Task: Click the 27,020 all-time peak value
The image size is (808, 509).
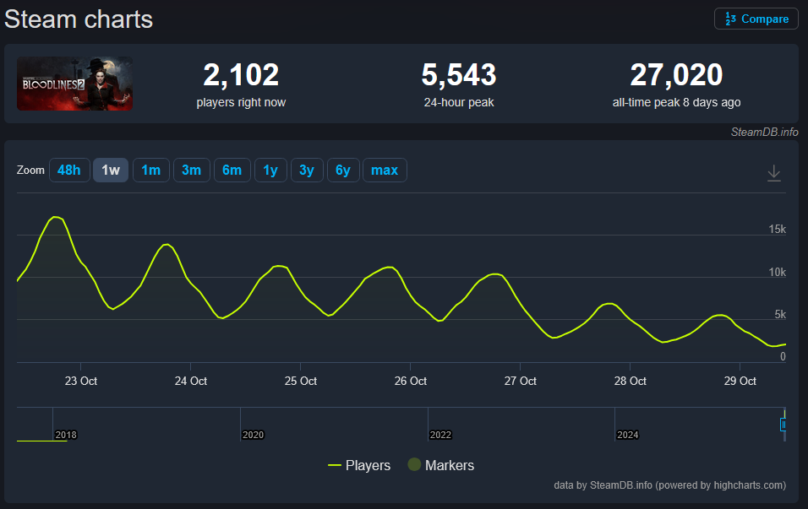Action: [677, 75]
